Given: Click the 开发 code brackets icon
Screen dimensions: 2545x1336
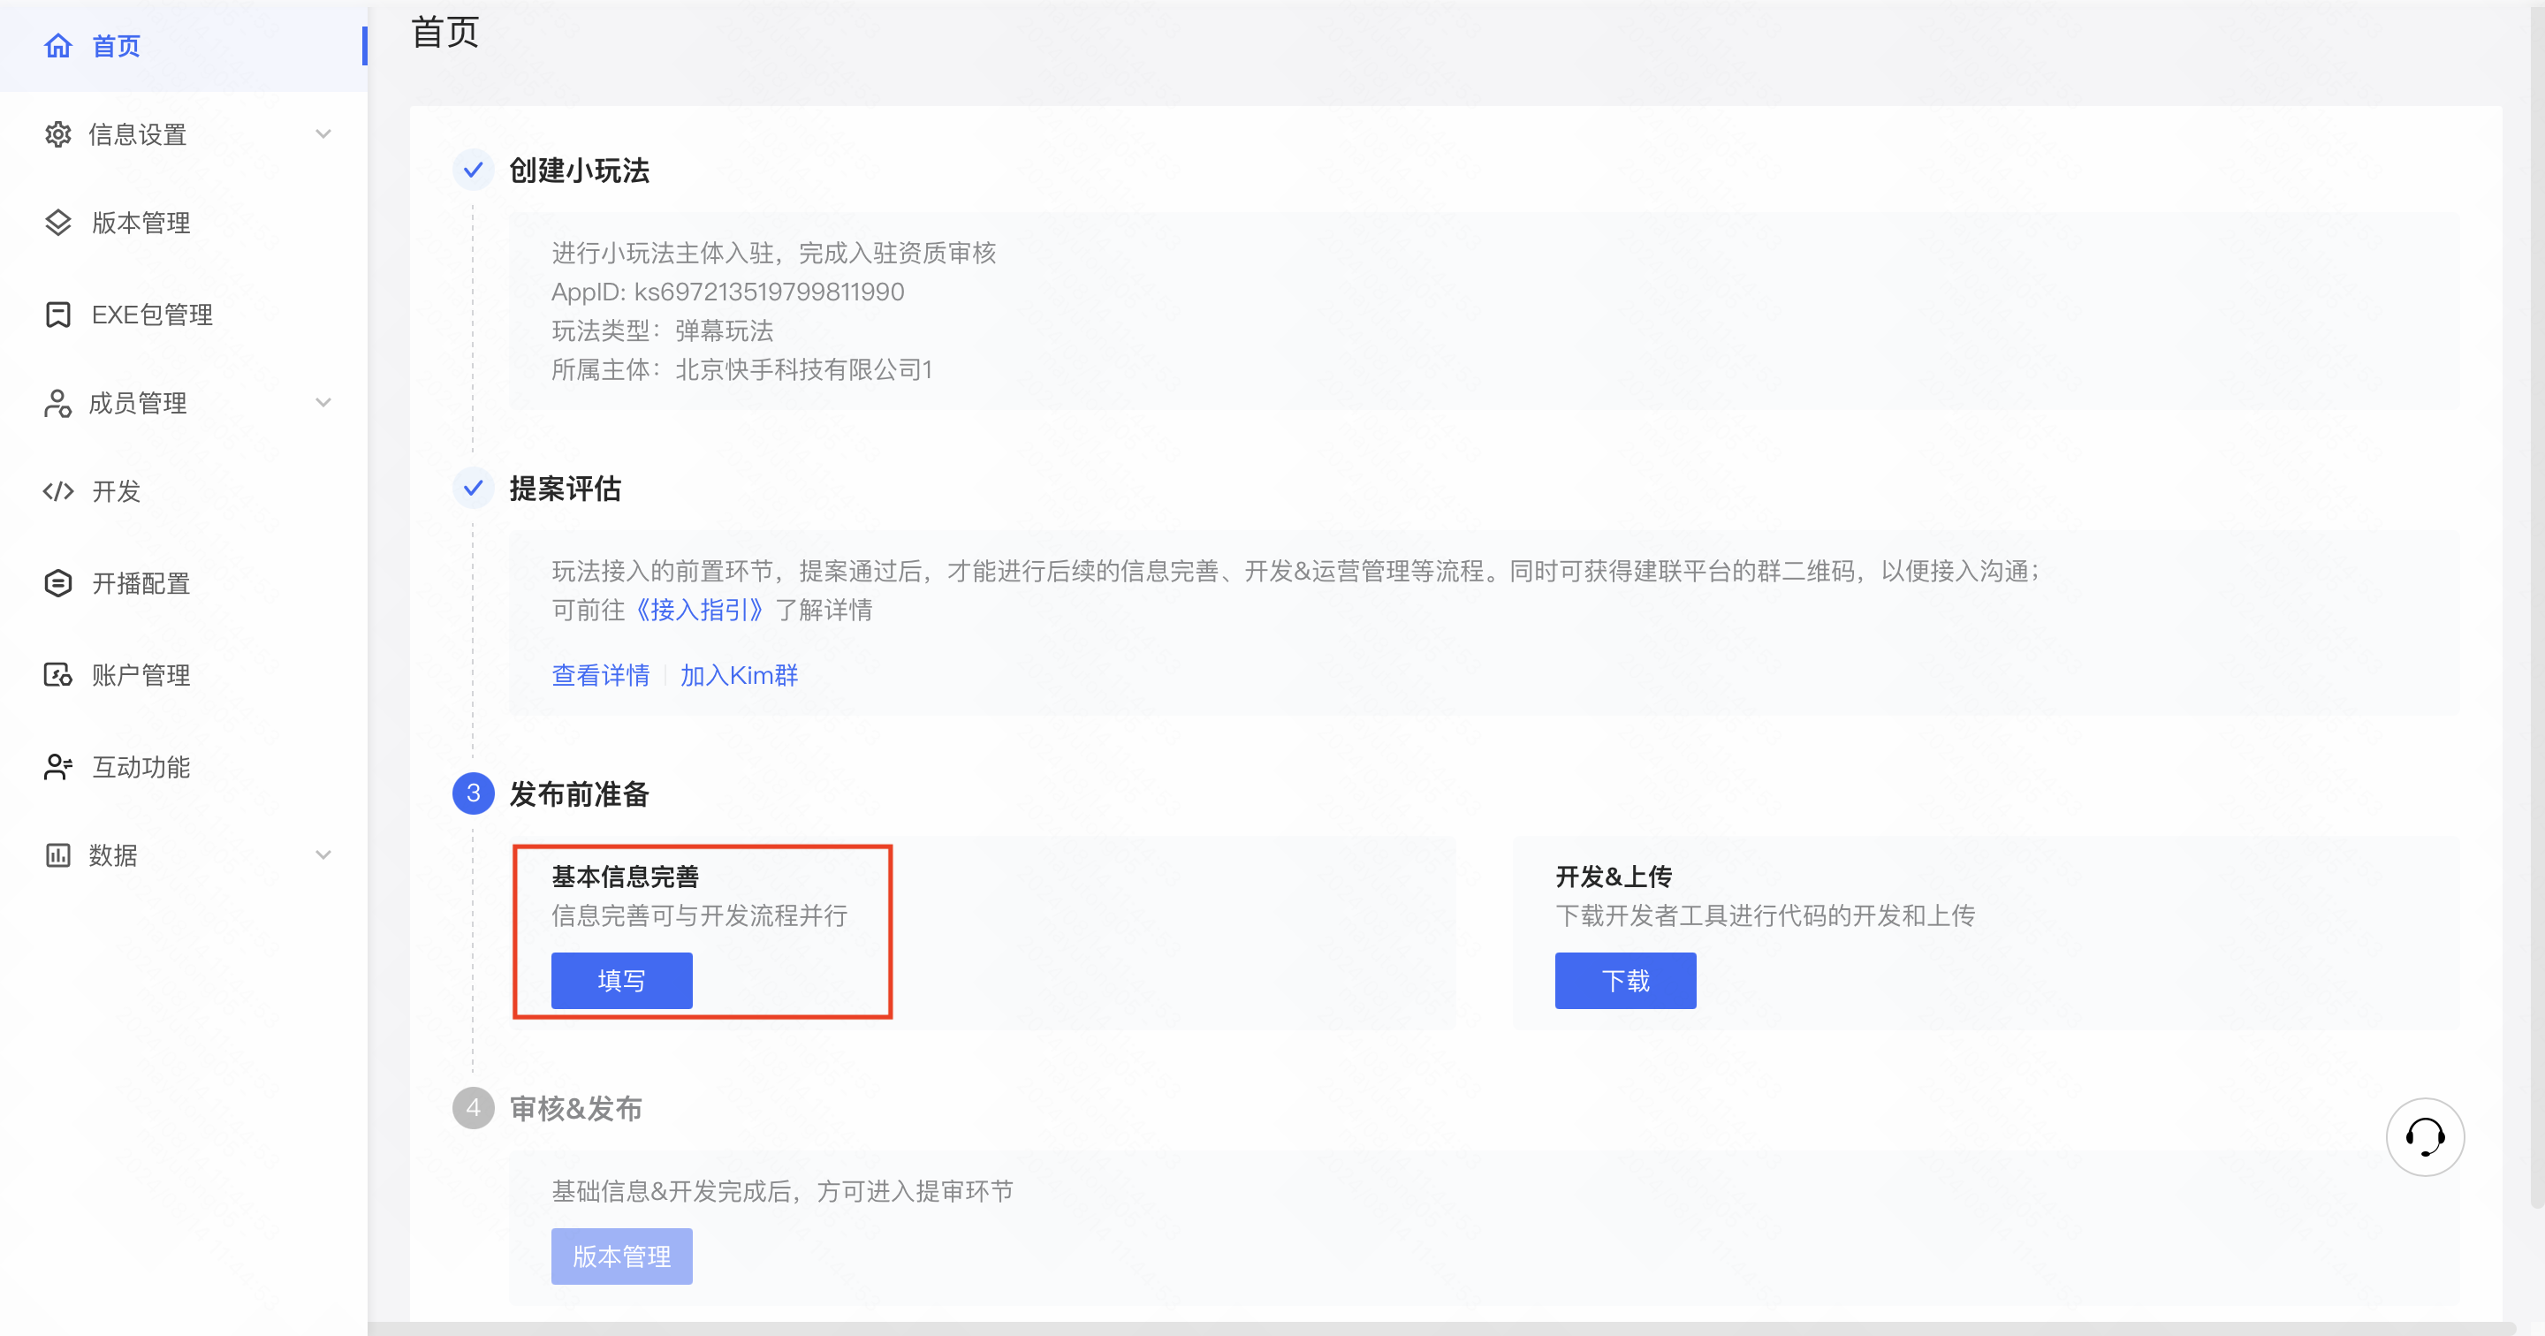Looking at the screenshot, I should pos(58,491).
